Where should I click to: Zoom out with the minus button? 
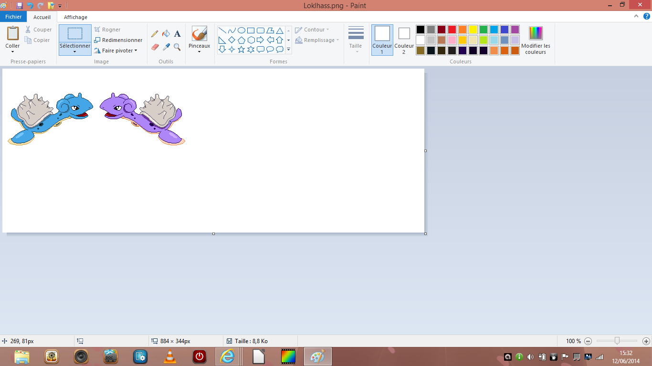(x=588, y=341)
